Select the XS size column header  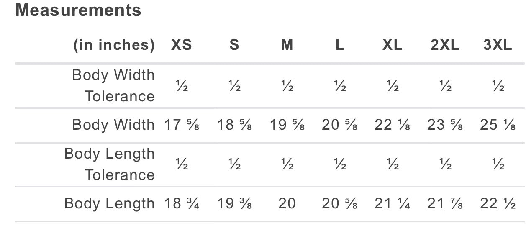click(182, 45)
